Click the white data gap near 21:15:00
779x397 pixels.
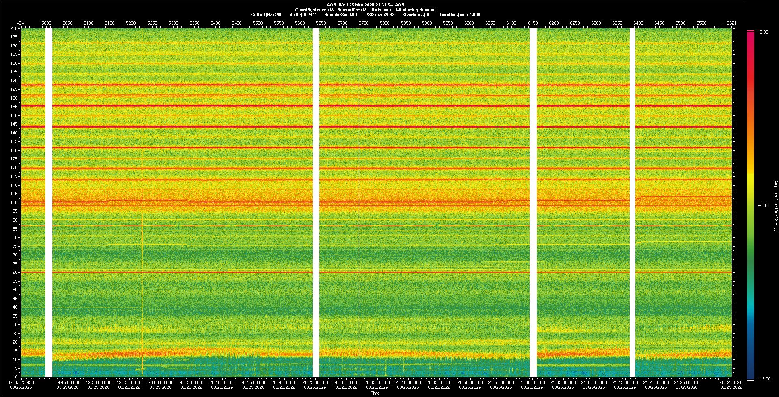click(632, 203)
